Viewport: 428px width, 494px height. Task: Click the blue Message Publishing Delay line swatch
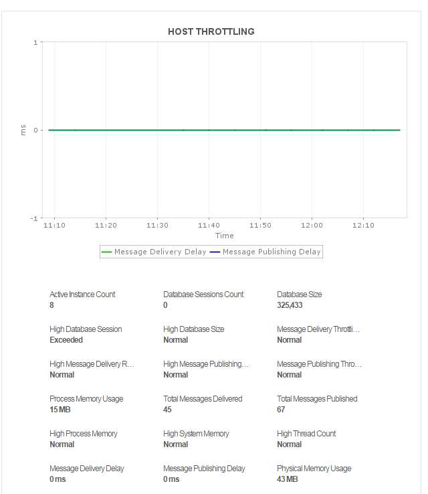tap(215, 252)
